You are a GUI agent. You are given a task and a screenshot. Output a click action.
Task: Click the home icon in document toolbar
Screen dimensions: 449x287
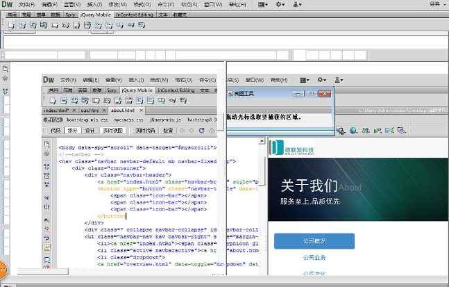211,130
